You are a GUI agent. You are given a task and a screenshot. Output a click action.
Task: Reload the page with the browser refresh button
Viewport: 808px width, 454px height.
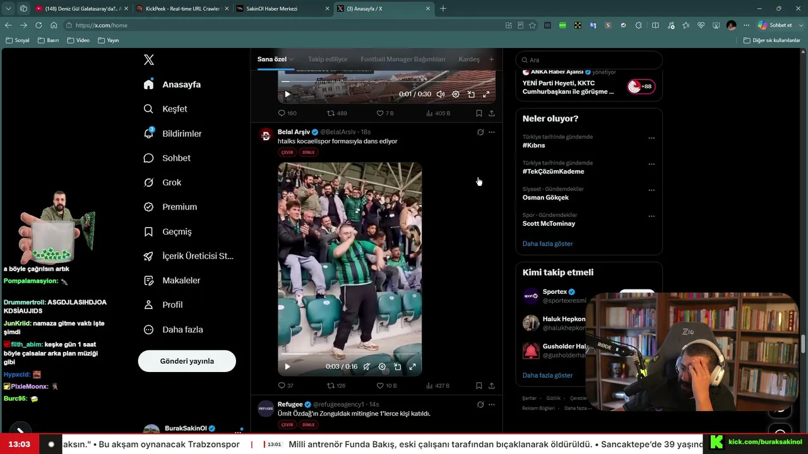point(39,25)
